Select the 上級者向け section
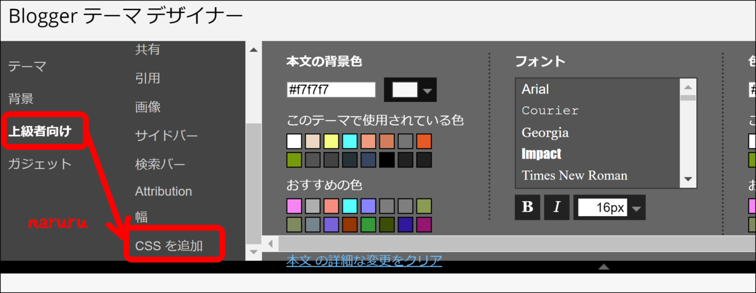Screen dimensions: 756x293 coord(40,132)
